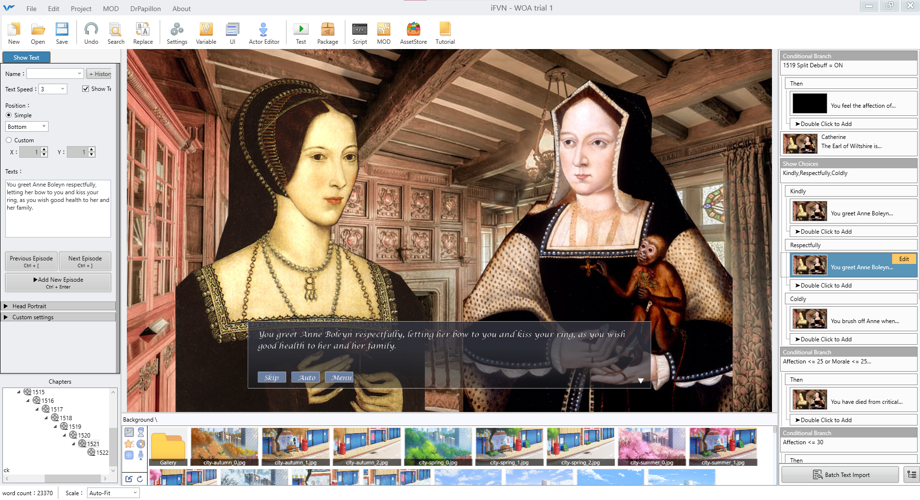Open the AssetStore

point(413,34)
